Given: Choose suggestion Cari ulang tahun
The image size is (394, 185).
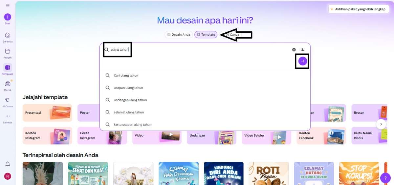Looking at the screenshot, I should (x=205, y=76).
